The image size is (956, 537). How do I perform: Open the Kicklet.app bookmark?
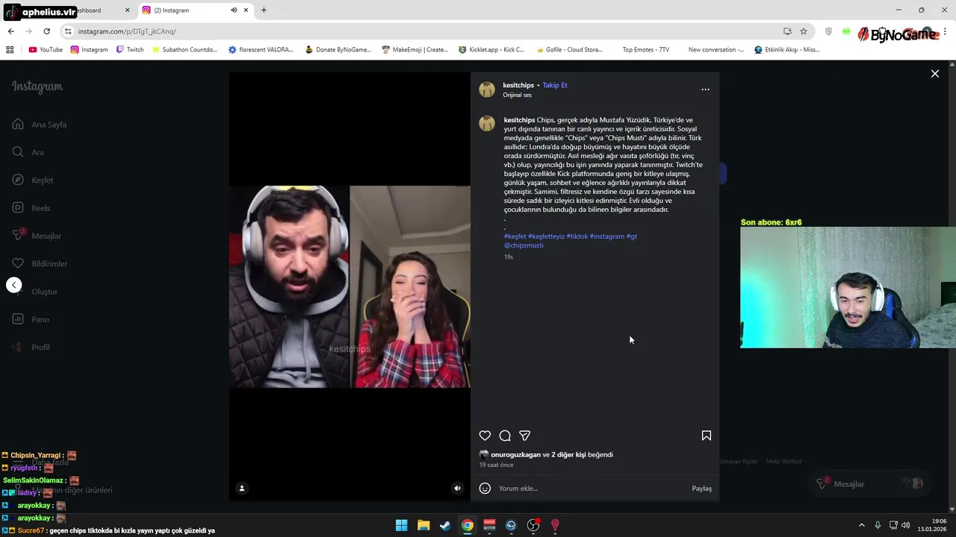click(x=491, y=50)
